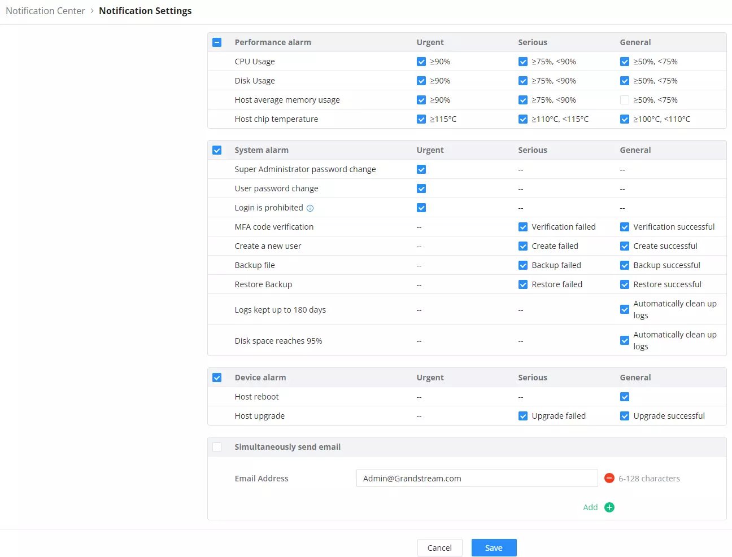Viewport: 732px width, 557px height.
Task: Click into the Email Address input field
Action: tap(477, 478)
